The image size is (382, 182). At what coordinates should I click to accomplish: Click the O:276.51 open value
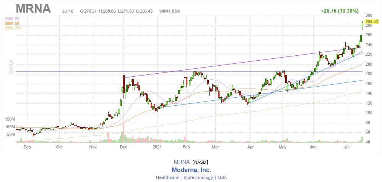[88, 11]
